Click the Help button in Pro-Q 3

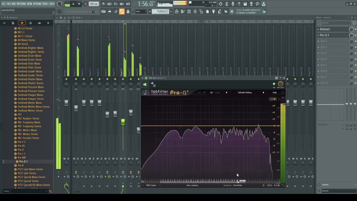(275, 92)
